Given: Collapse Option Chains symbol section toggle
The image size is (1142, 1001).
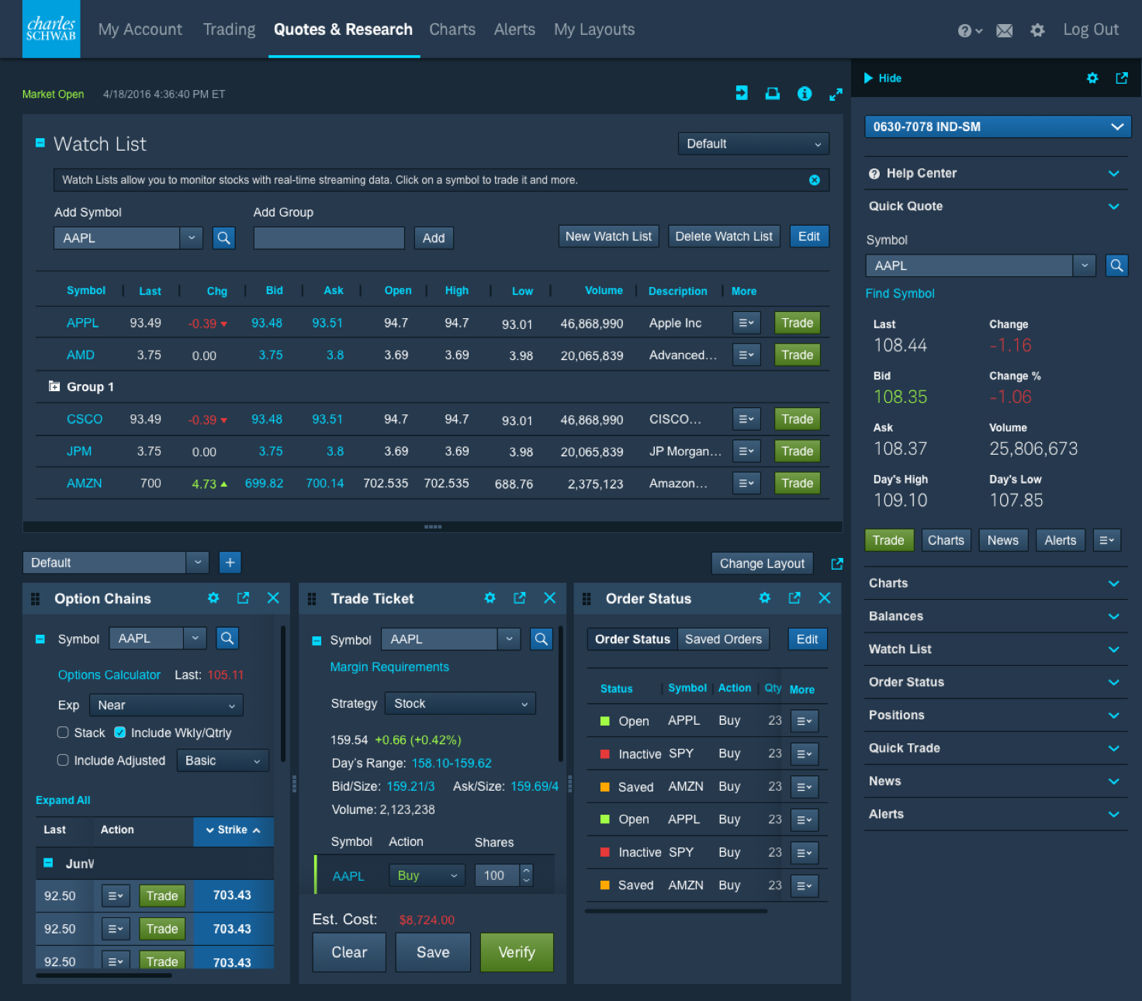Looking at the screenshot, I should (x=40, y=639).
